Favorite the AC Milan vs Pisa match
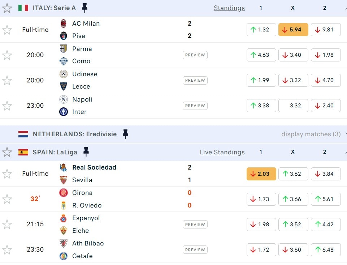The width and height of the screenshot is (347, 265). point(7,30)
